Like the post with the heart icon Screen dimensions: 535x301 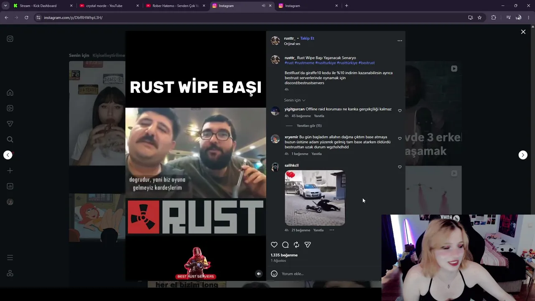(274, 245)
